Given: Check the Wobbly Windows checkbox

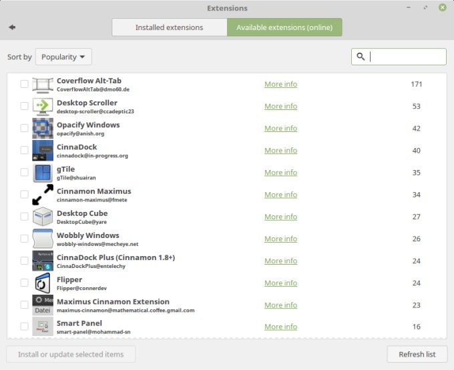Looking at the screenshot, I should (x=24, y=239).
